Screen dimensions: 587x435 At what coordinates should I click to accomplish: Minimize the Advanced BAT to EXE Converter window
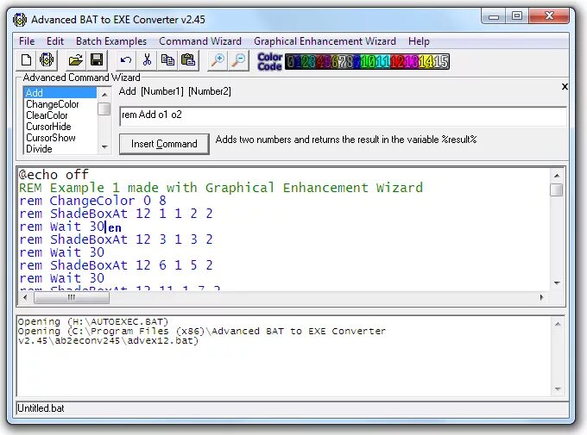[x=494, y=16]
